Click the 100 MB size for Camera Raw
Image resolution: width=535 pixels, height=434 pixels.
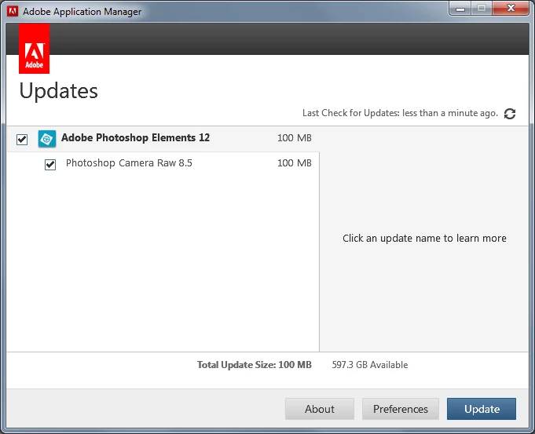[295, 163]
